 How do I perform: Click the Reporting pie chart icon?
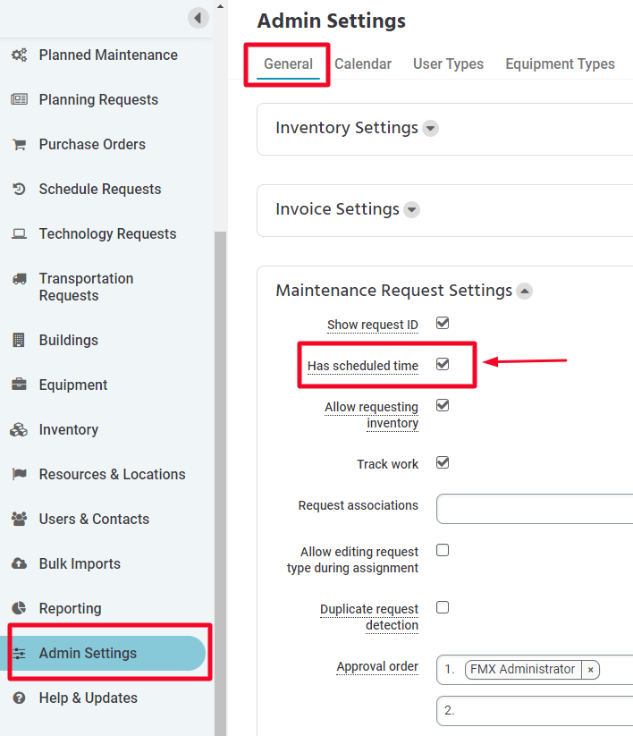20,608
